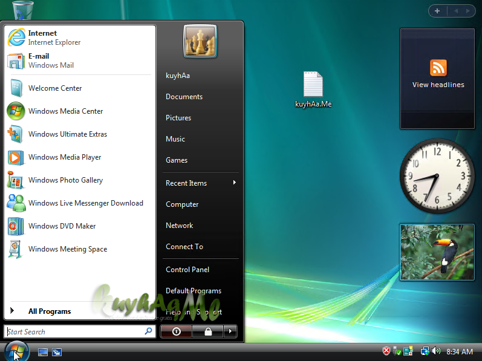The height and width of the screenshot is (361, 482).
Task: Click the Windows Ultimate Extras icon
Action: [15, 134]
